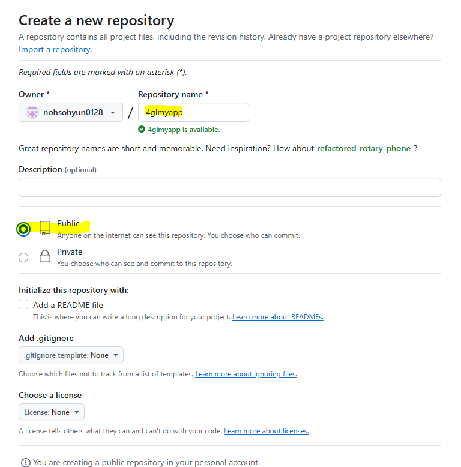This screenshot has height=467, width=461.
Task: Use suggested name refactored-rotary-phone
Action: (x=364, y=148)
